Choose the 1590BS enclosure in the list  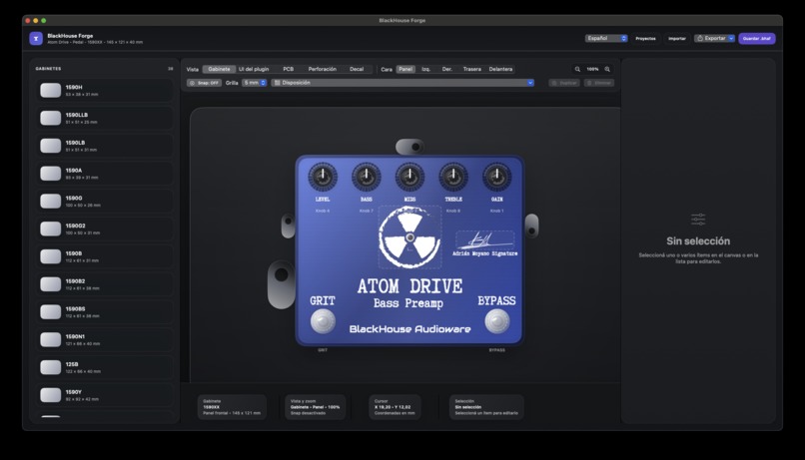[104, 311]
